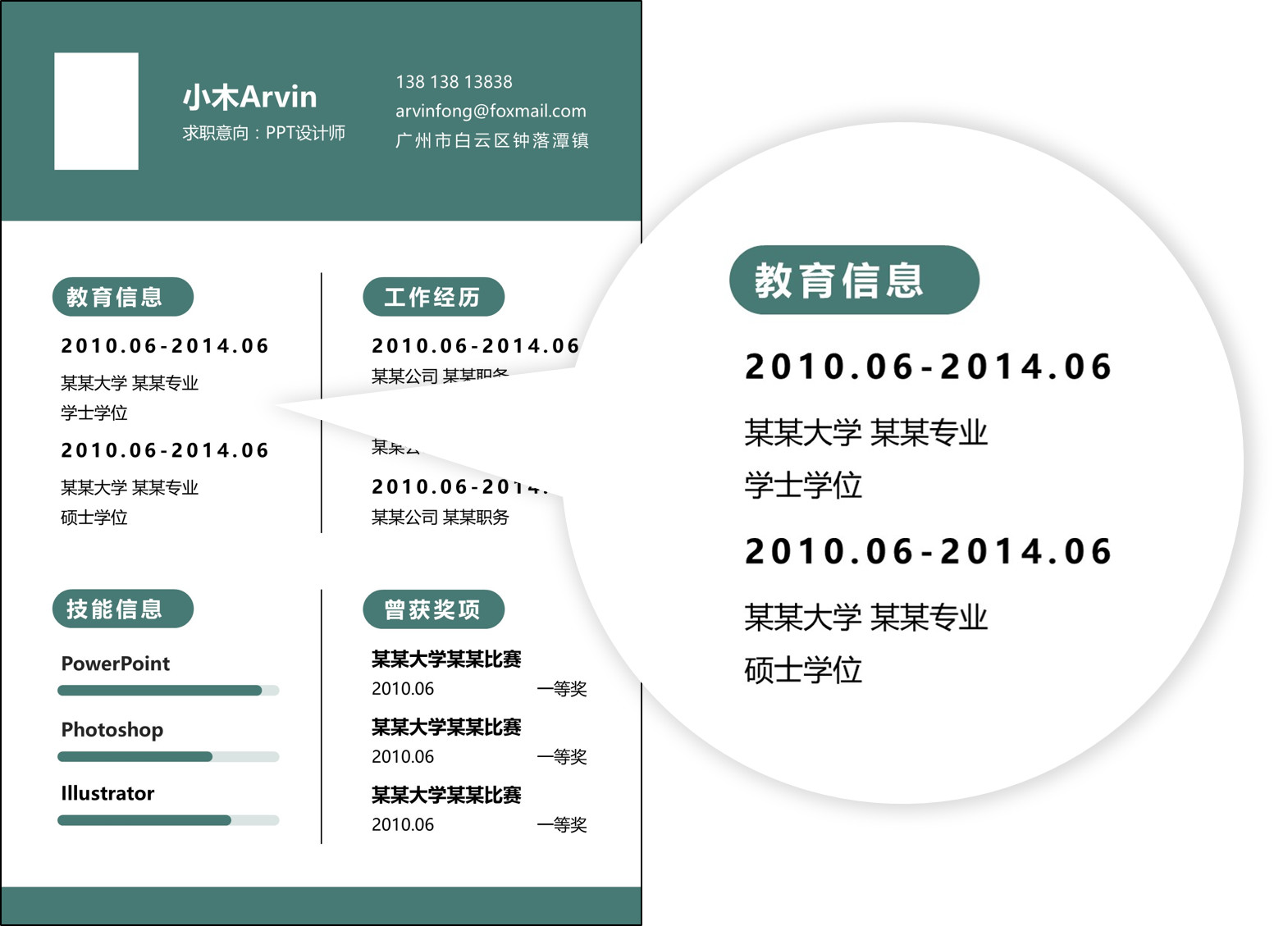The height and width of the screenshot is (926, 1274).
Task: Expand the first 2010.06-2014.06 education entry
Action: (x=166, y=345)
